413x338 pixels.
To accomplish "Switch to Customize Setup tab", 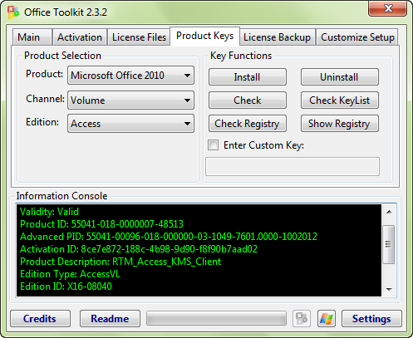I will [x=357, y=37].
